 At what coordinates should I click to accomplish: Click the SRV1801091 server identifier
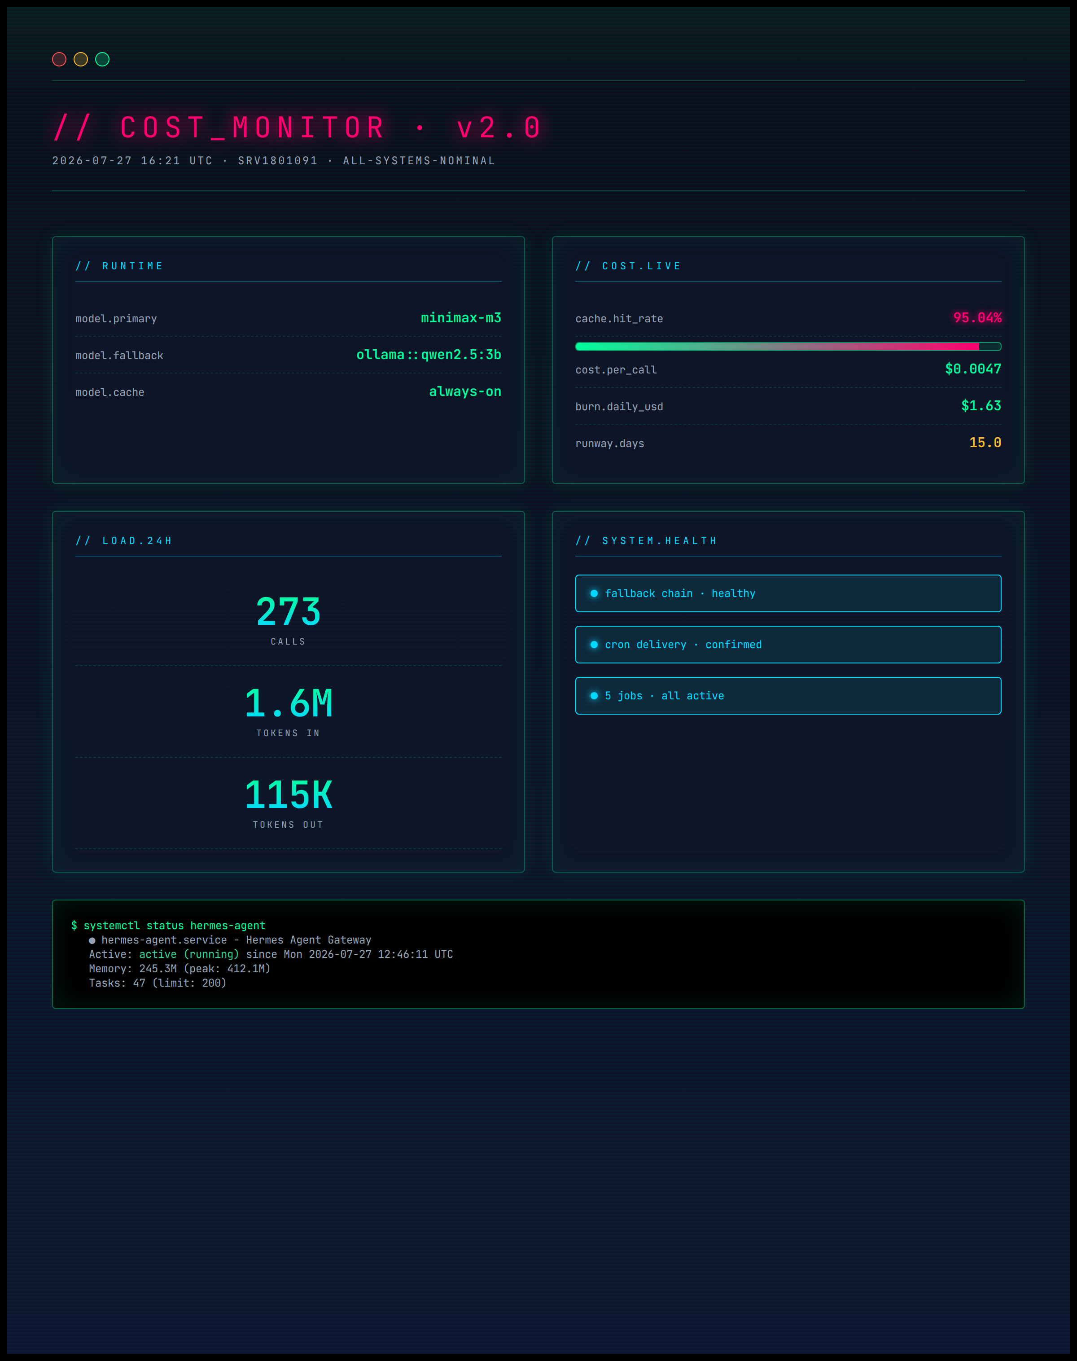pyautogui.click(x=278, y=161)
